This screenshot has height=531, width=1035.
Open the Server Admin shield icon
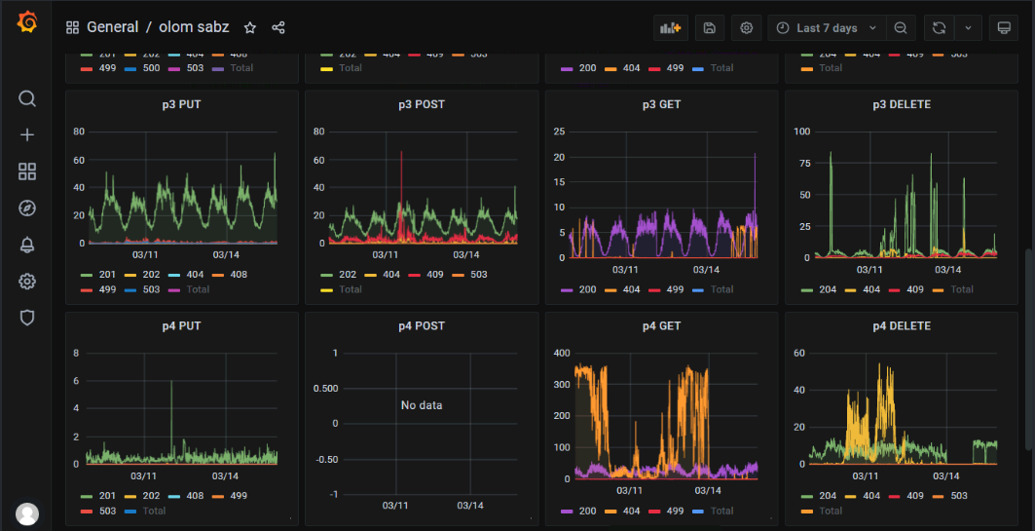(x=27, y=318)
